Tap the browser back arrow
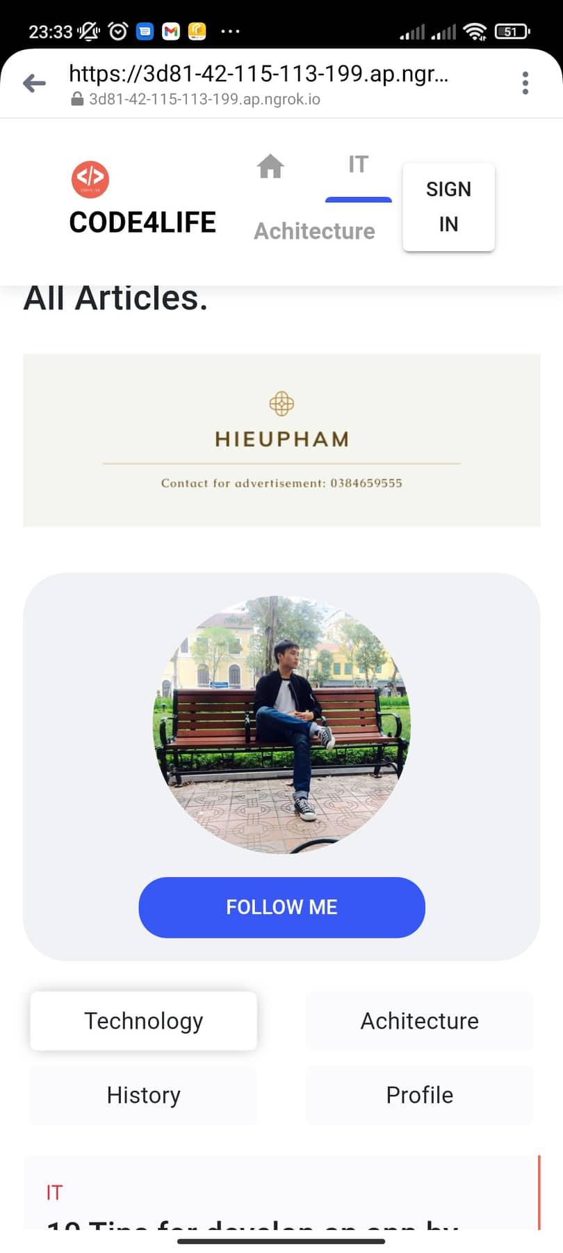The image size is (563, 1253). tap(34, 84)
